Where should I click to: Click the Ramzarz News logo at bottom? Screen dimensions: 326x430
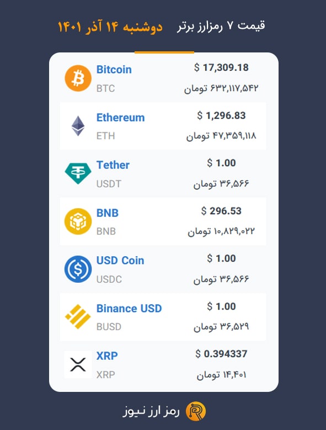click(196, 411)
